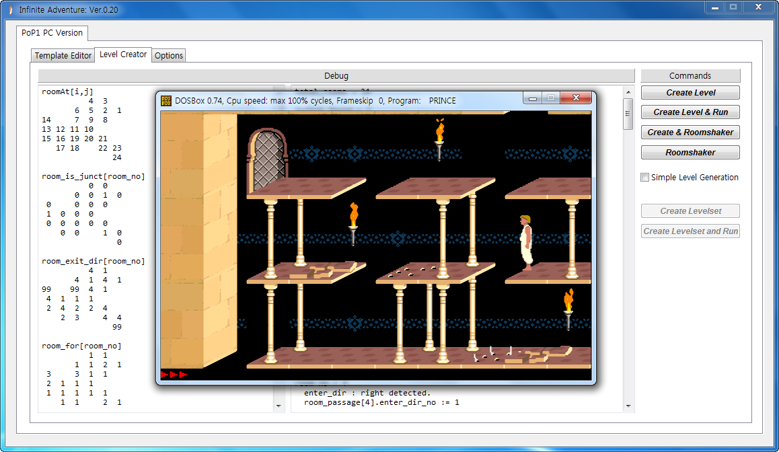The image size is (779, 452).
Task: Minimize the DOSBox window
Action: coord(533,98)
